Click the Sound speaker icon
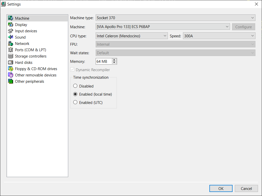 click(11, 37)
